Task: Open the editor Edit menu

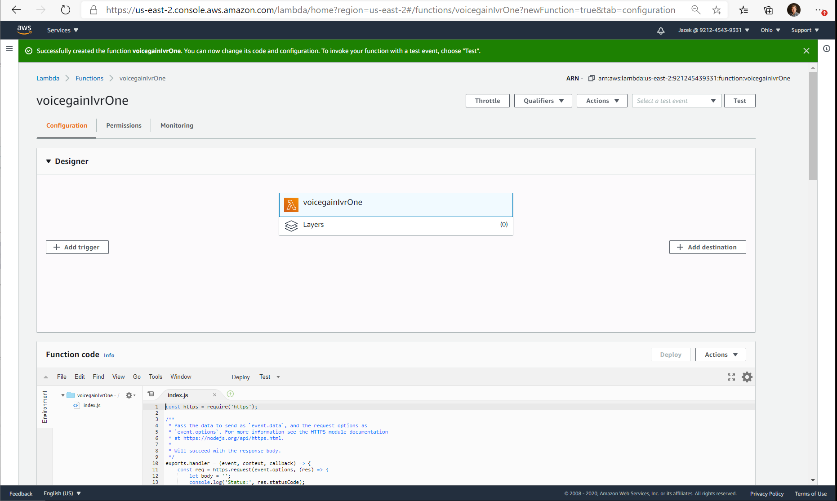Action: tap(80, 377)
